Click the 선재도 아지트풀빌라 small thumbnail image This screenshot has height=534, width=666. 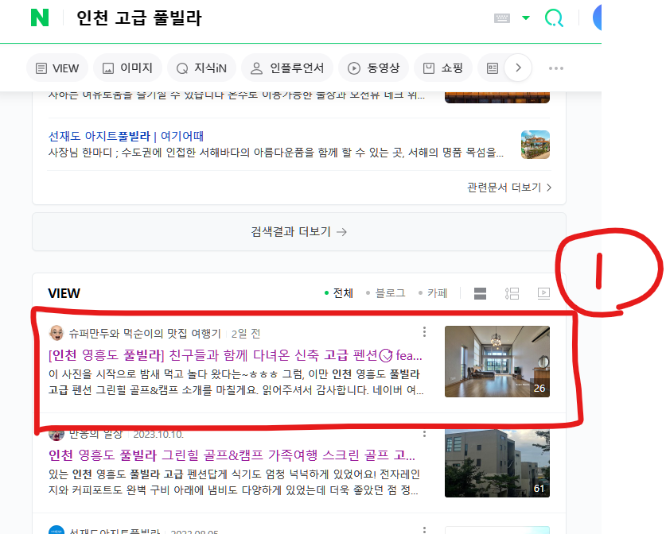click(536, 145)
